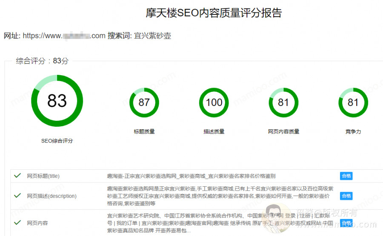Select the 100 描述质量 score ring
The height and width of the screenshot is (236, 383).
coord(214,102)
